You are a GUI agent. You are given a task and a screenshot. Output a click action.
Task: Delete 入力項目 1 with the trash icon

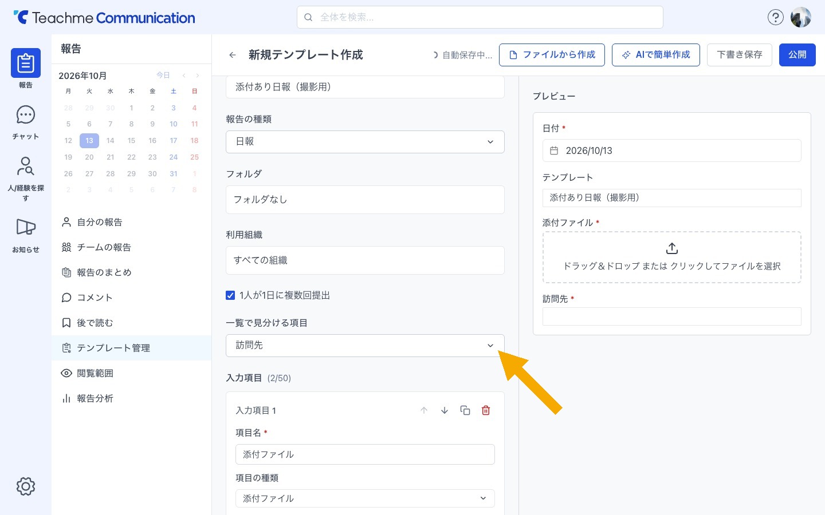tap(486, 410)
